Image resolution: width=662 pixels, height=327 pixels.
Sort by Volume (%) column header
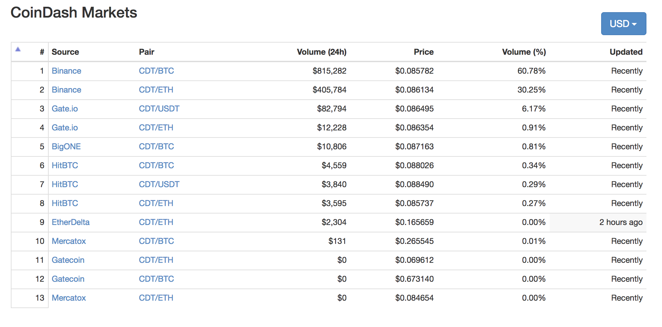(524, 52)
